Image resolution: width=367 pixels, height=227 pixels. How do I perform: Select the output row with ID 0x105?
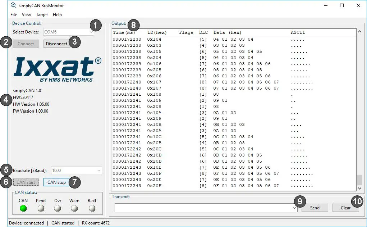234,51
